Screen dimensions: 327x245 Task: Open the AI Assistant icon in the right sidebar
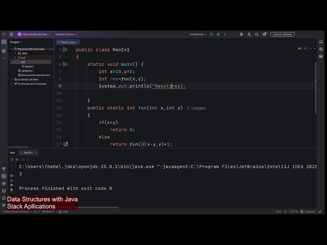[x=321, y=49]
